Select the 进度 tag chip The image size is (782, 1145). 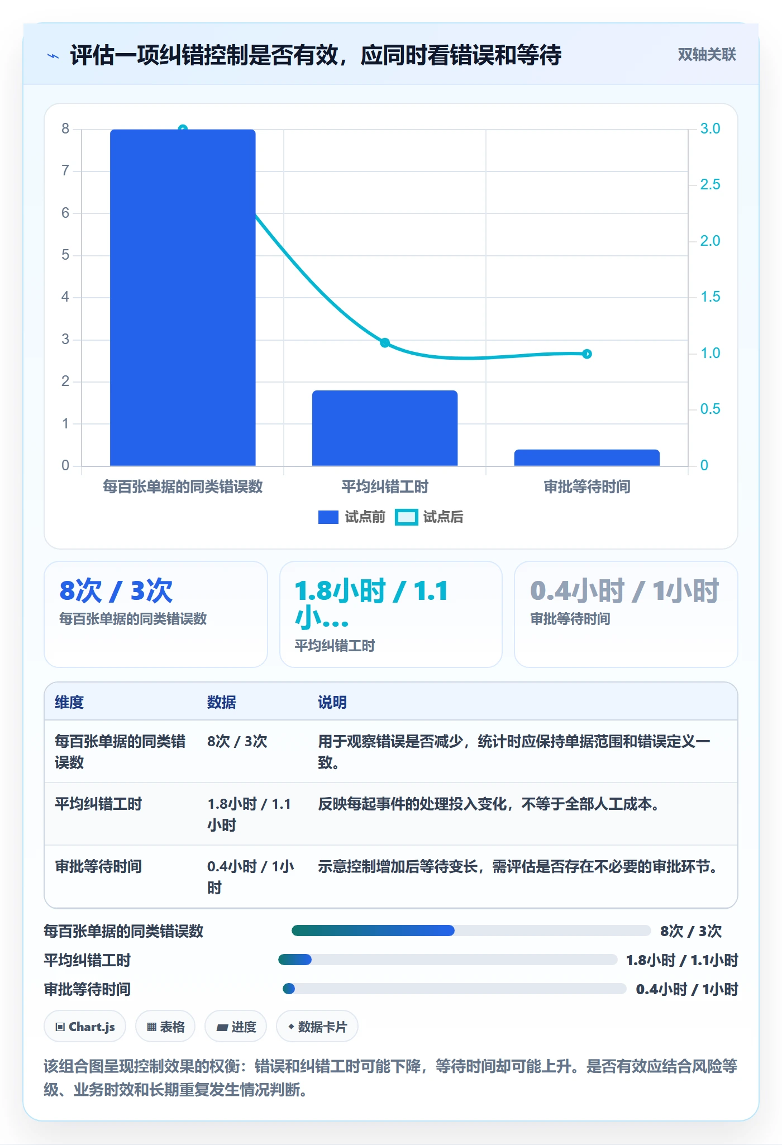[236, 1027]
